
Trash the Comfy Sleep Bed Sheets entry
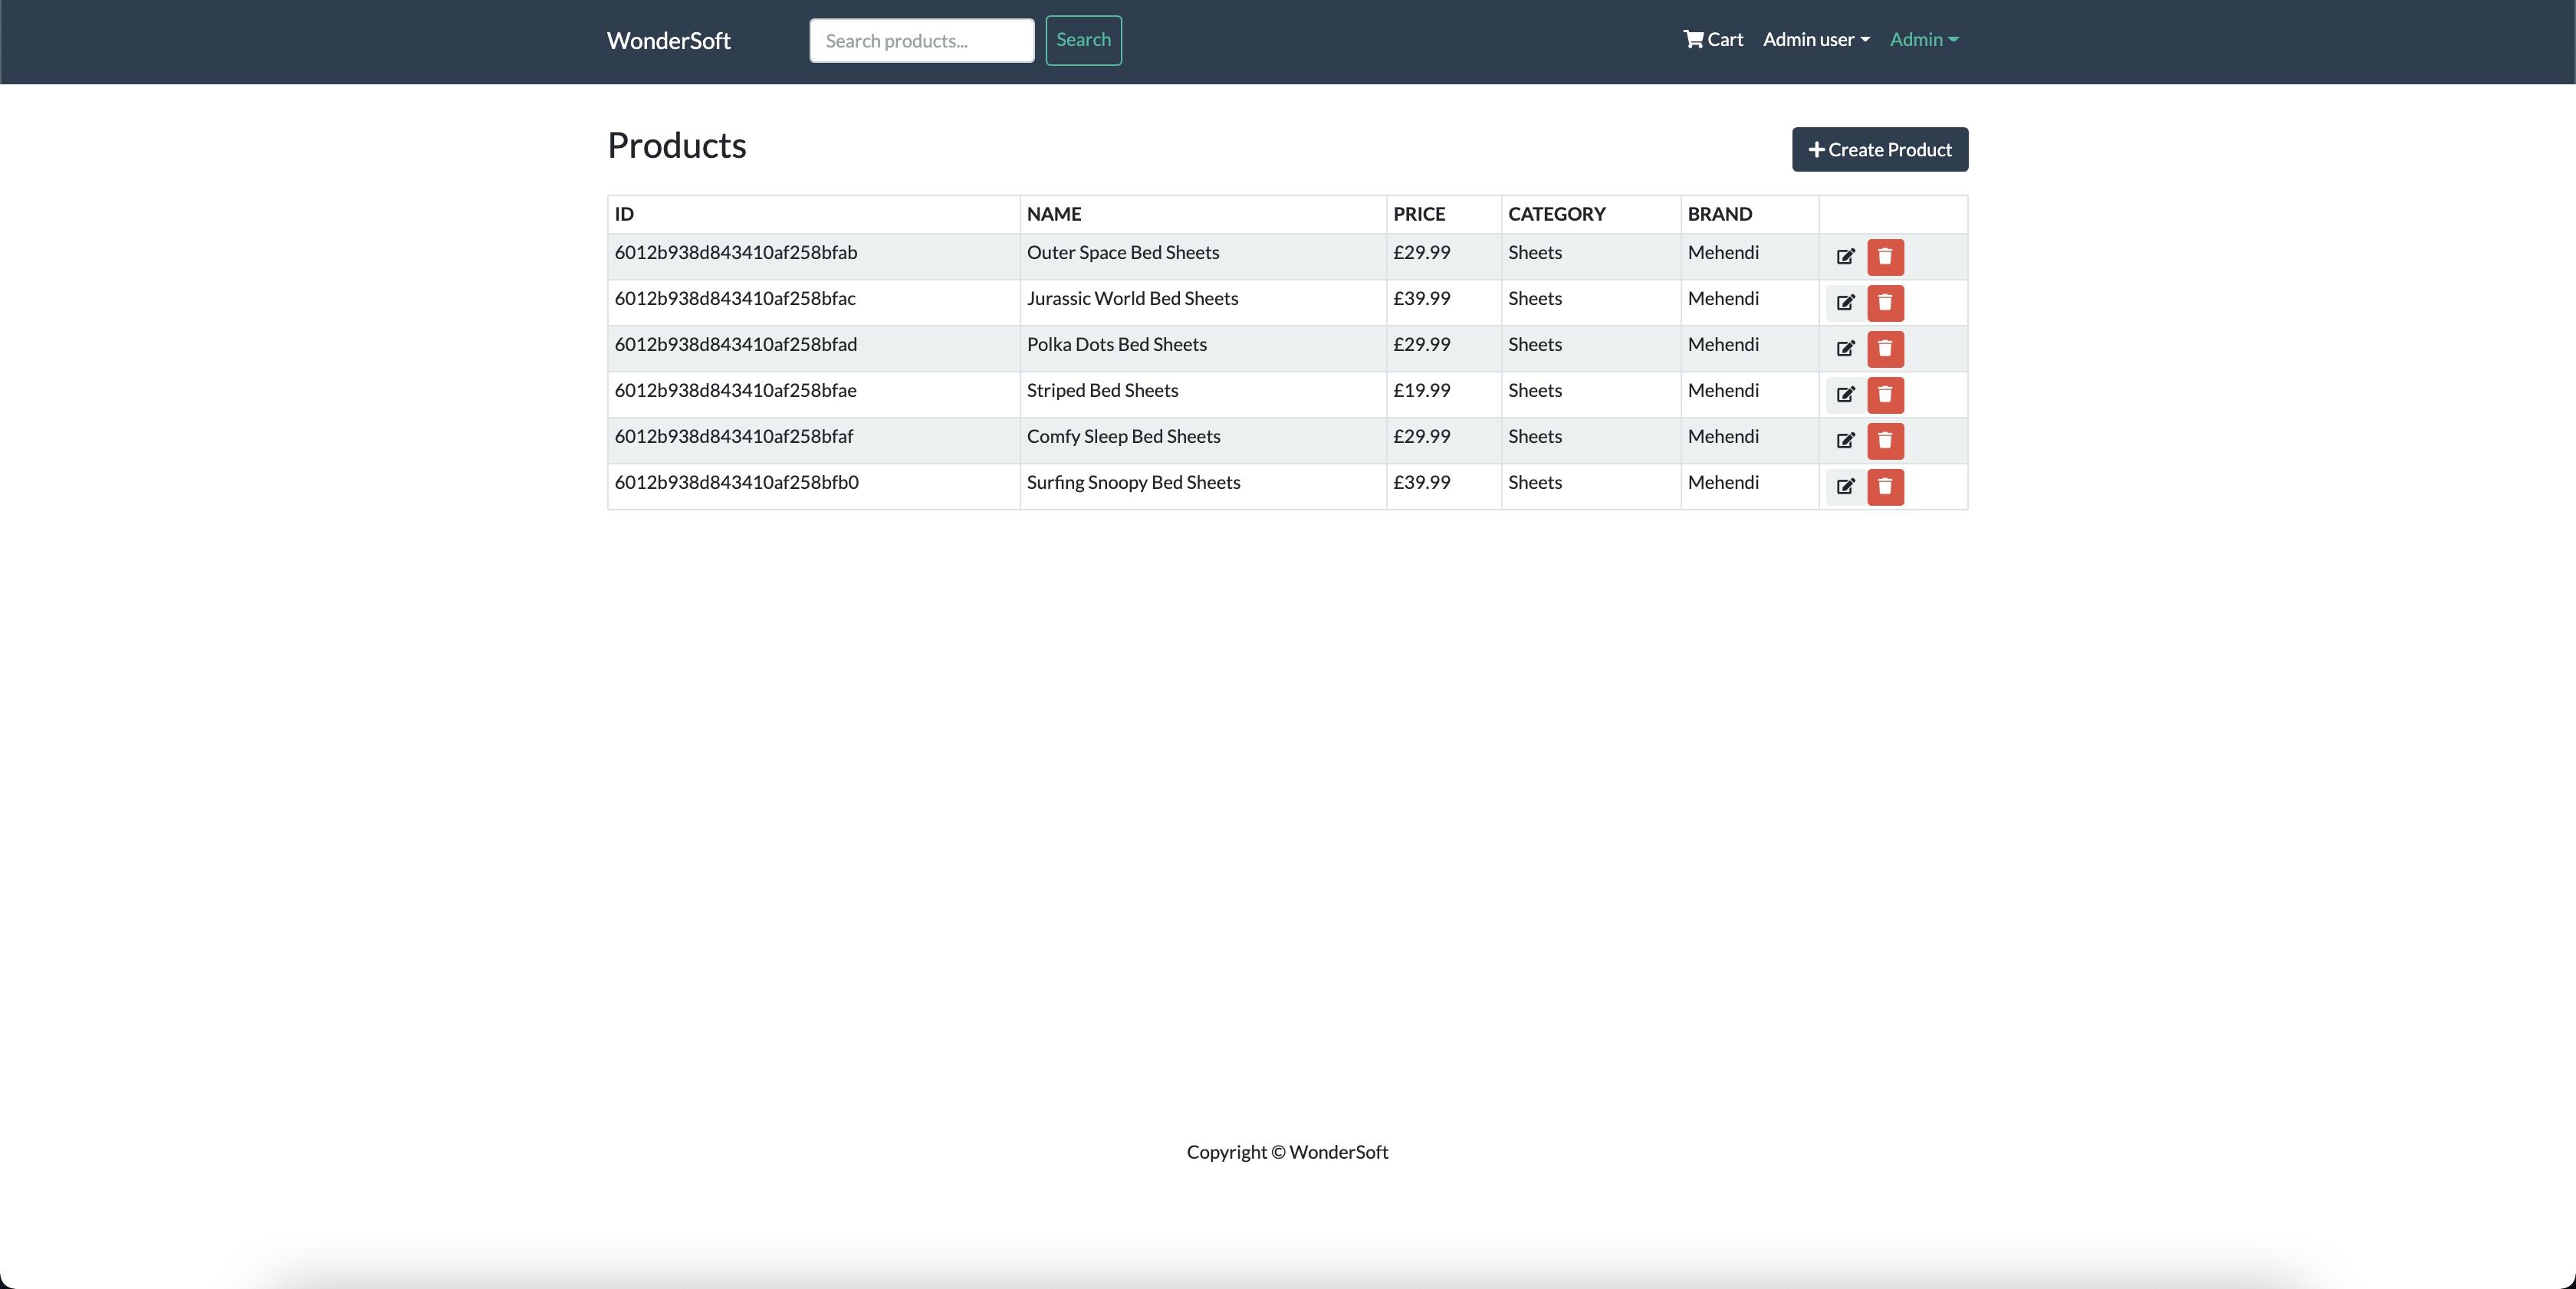[1885, 441]
